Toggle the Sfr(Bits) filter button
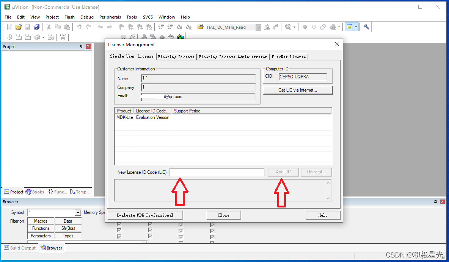The width and height of the screenshot is (449, 262). pos(68,228)
